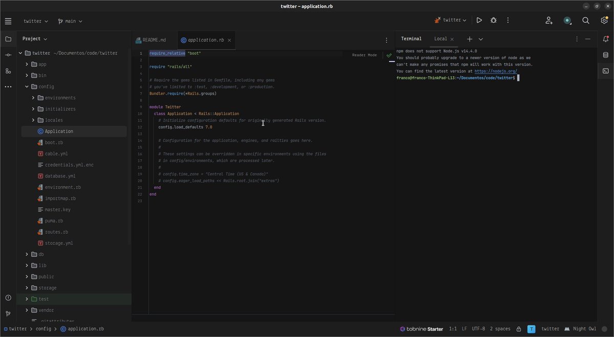Open the Structure tool window
The height and width of the screenshot is (337, 614).
(8, 71)
